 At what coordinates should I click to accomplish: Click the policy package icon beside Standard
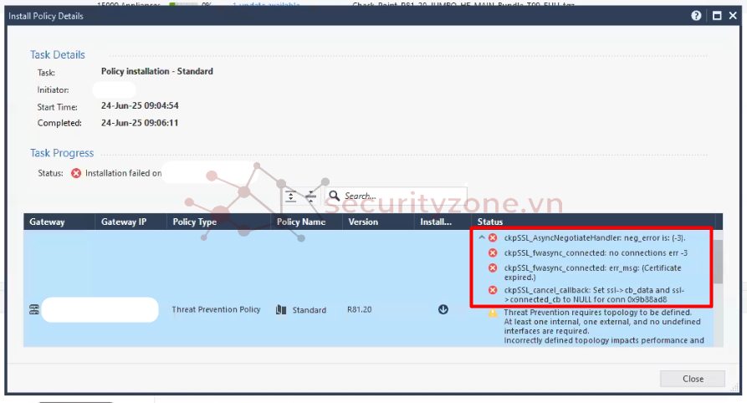tap(281, 310)
